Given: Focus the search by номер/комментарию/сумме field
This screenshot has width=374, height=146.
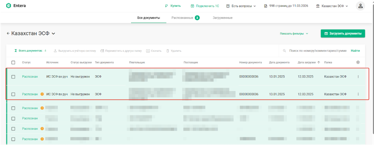Looking at the screenshot, I should (318, 51).
